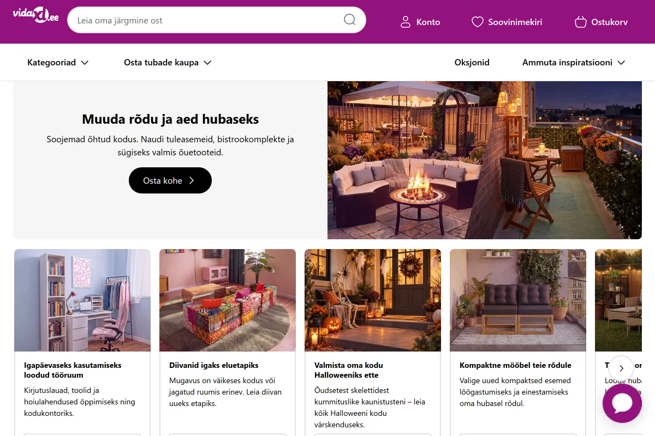Click 'Valmista oma kodu Halloweeniks ette' title

349,370
